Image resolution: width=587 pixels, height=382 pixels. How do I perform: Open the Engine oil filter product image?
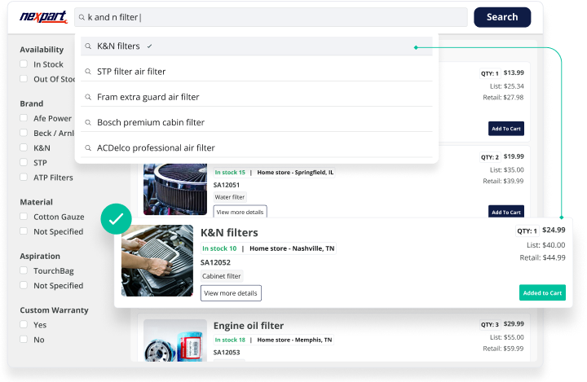click(175, 340)
